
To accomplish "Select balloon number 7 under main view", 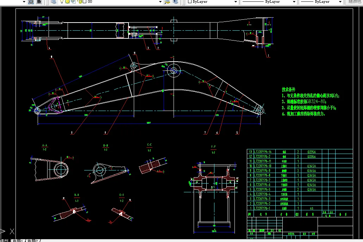I will pos(205,133).
